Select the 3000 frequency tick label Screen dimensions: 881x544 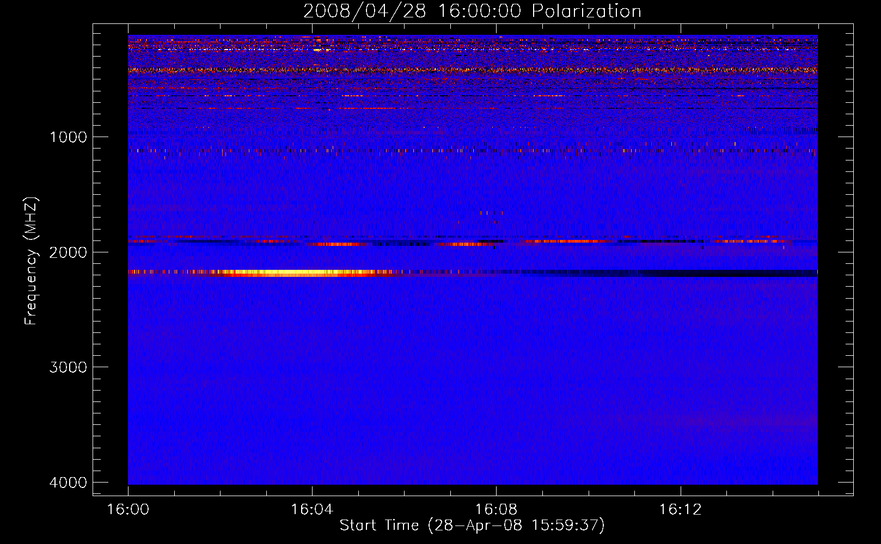click(68, 367)
